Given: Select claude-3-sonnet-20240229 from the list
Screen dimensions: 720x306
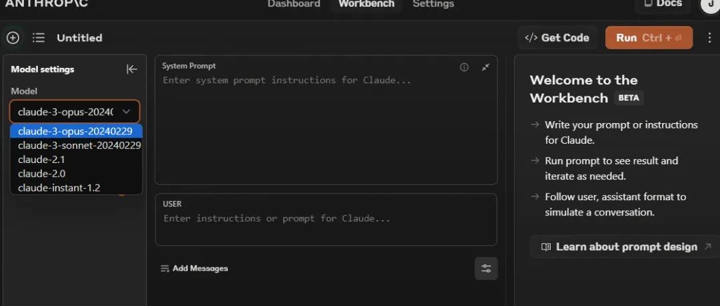Looking at the screenshot, I should (x=79, y=145).
